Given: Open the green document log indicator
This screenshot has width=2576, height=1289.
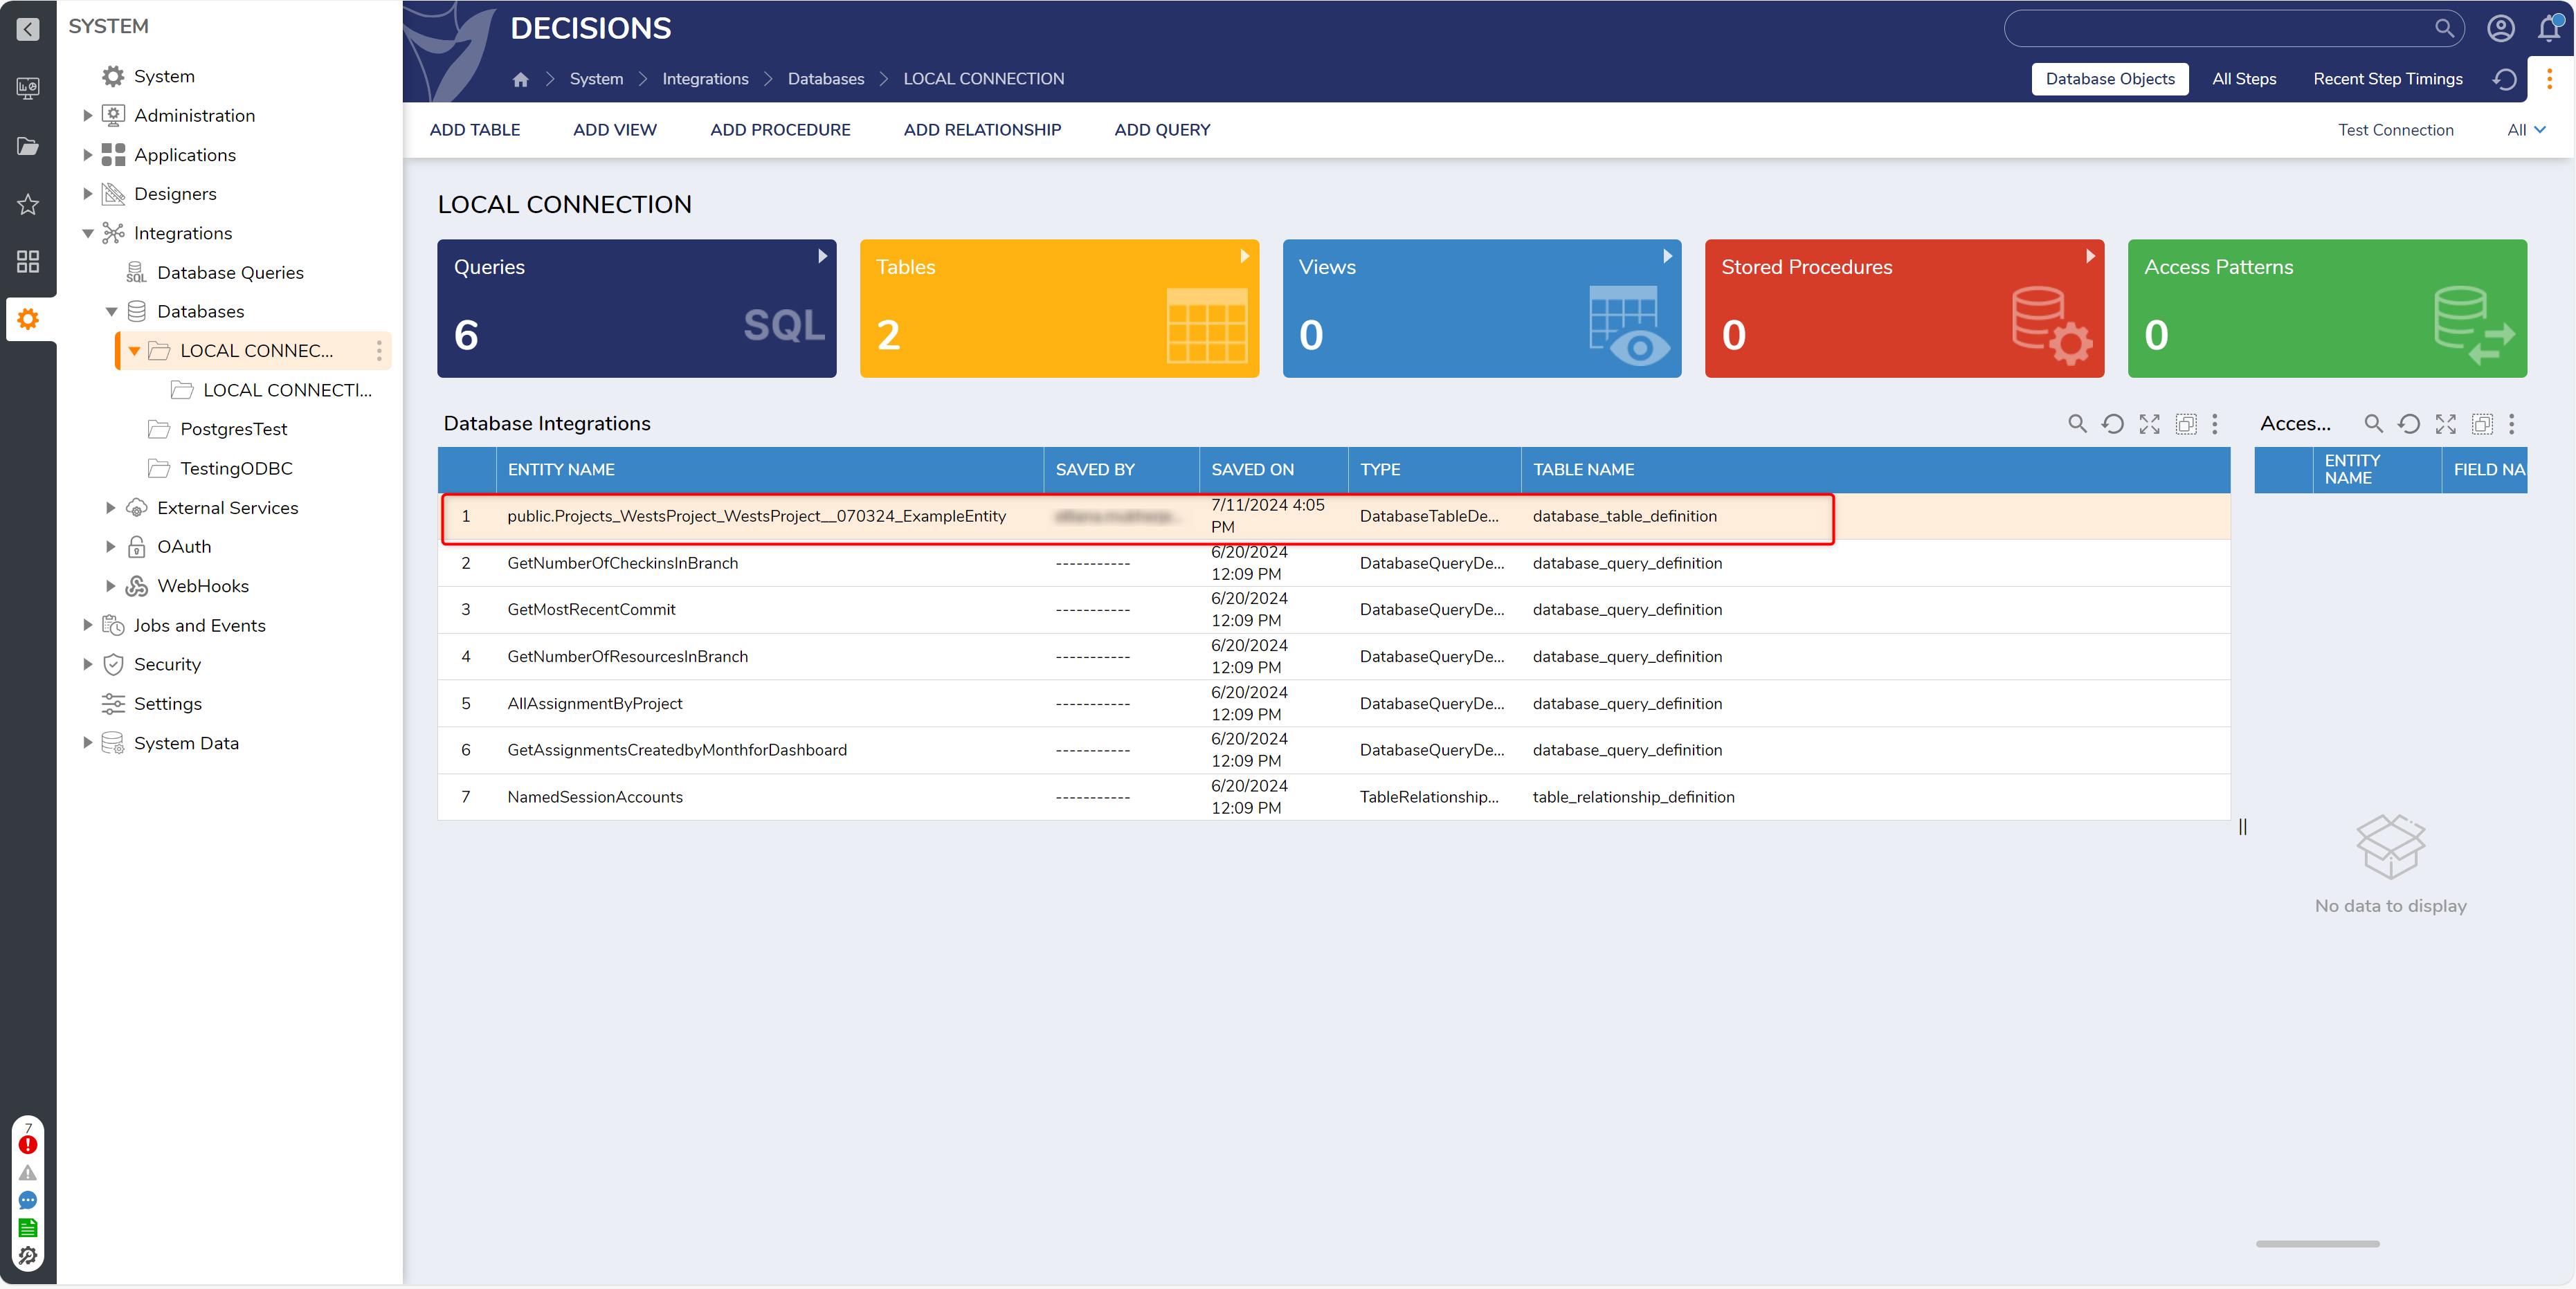Looking at the screenshot, I should coord(28,1228).
